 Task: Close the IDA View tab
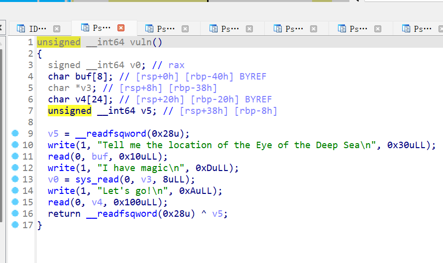[57, 29]
